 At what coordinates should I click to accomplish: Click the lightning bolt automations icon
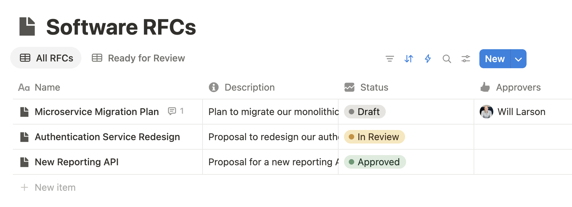[428, 59]
